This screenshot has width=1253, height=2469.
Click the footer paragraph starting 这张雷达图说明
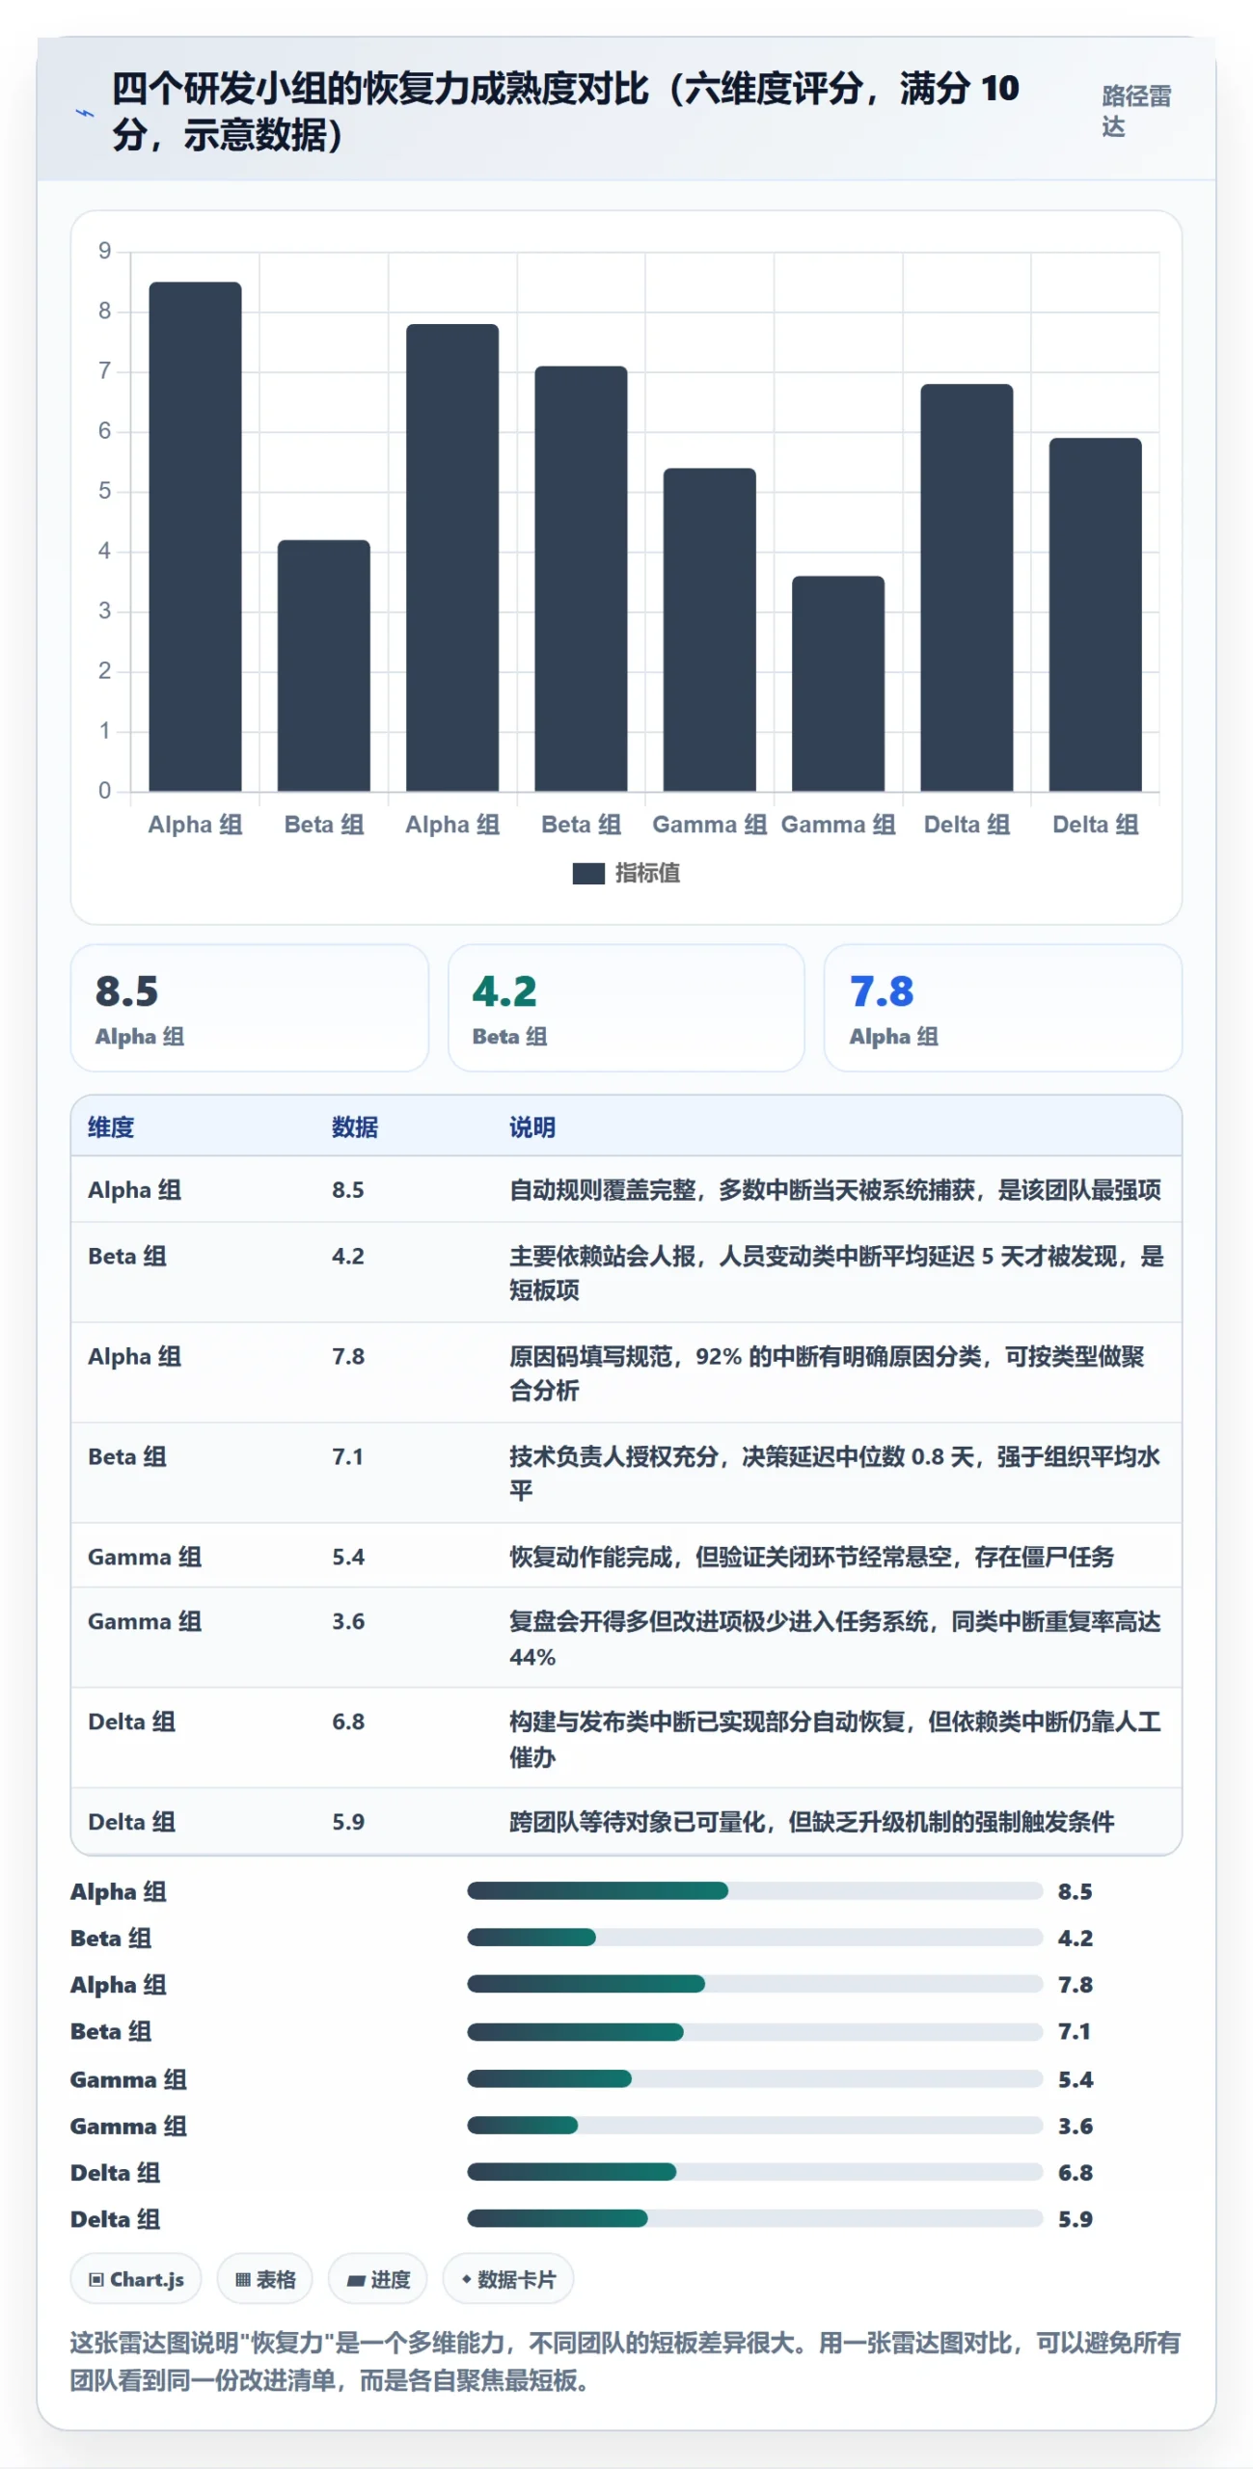(625, 2361)
